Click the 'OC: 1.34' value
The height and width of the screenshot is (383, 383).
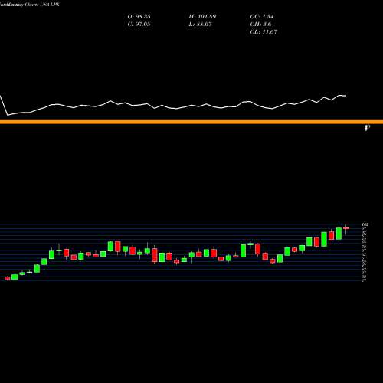[262, 17]
